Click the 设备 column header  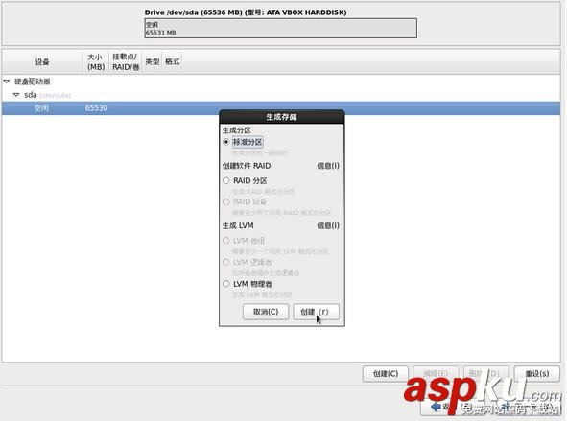[42, 61]
